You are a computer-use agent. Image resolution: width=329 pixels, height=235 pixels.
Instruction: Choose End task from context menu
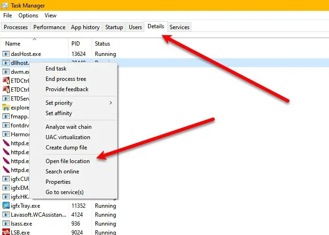[56, 69]
